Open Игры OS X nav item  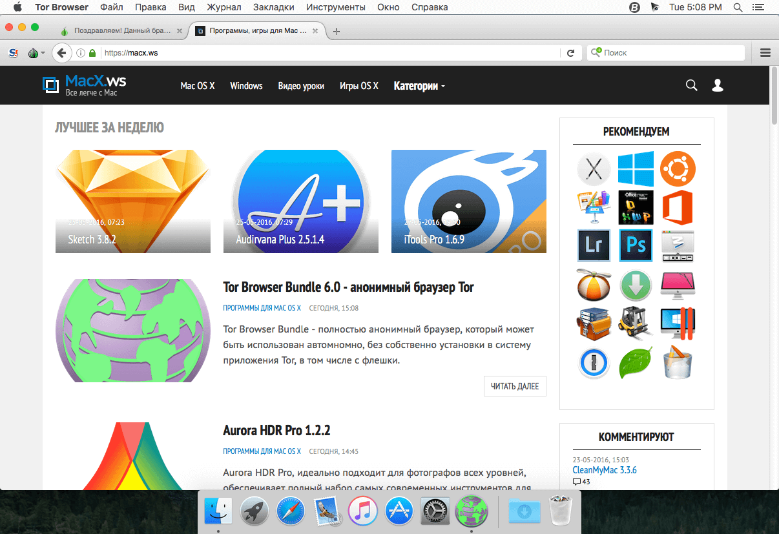pos(359,86)
